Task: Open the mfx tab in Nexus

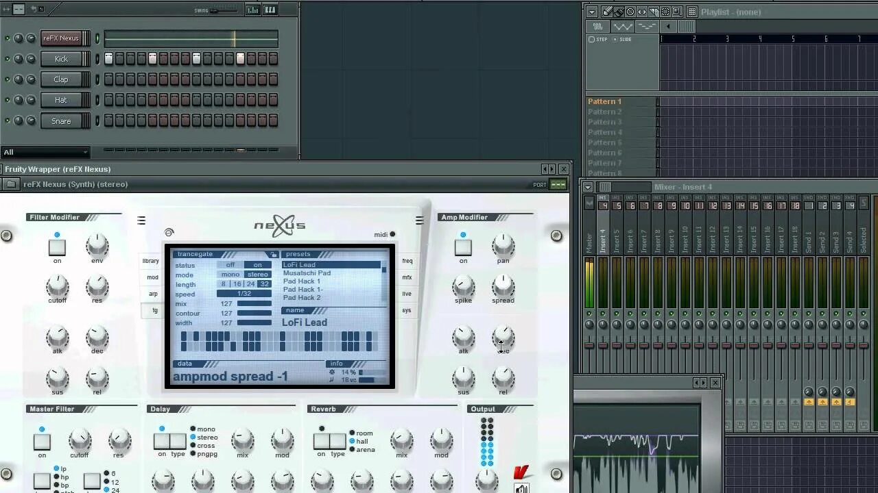Action: click(407, 277)
